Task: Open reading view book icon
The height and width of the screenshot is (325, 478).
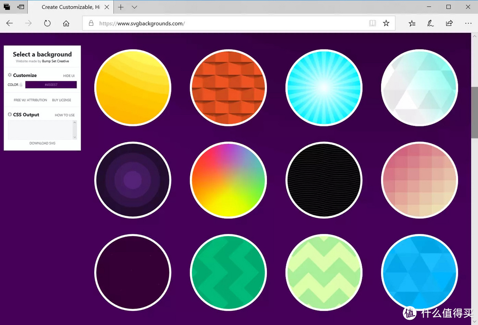Action: tap(372, 23)
